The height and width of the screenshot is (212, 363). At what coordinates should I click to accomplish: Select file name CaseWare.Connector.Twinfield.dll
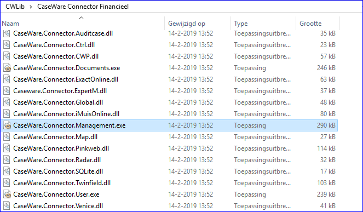point(62,183)
